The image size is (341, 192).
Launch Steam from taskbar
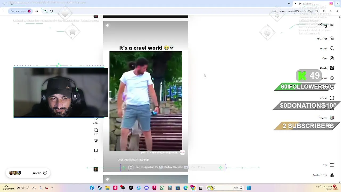(x=100, y=188)
